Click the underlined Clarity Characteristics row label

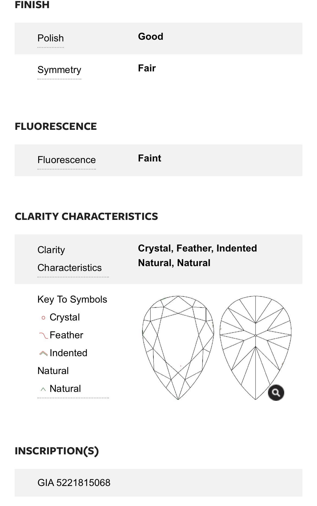tap(70, 259)
